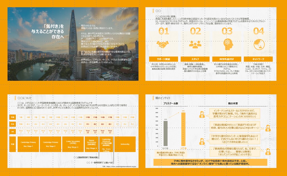
Task: Select the large number 01
Action: (x=164, y=31)
